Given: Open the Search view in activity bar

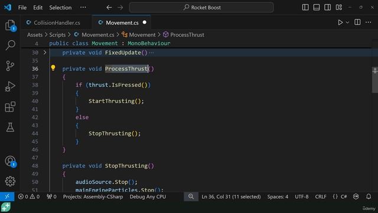Looking at the screenshot, I should tap(10, 45).
